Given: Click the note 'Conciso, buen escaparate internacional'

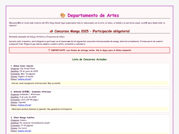Looking at the screenshot, I should (x=36, y=83).
